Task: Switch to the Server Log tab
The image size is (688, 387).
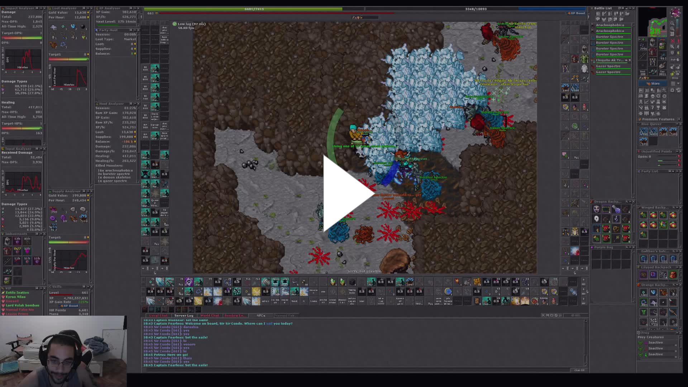Action: [x=183, y=315]
